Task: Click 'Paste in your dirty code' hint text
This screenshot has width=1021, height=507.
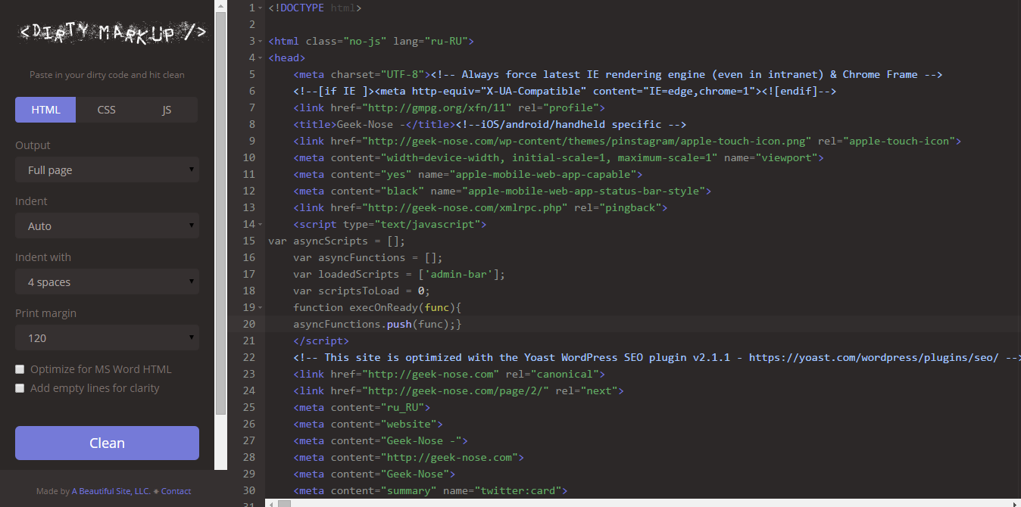Action: [x=107, y=75]
